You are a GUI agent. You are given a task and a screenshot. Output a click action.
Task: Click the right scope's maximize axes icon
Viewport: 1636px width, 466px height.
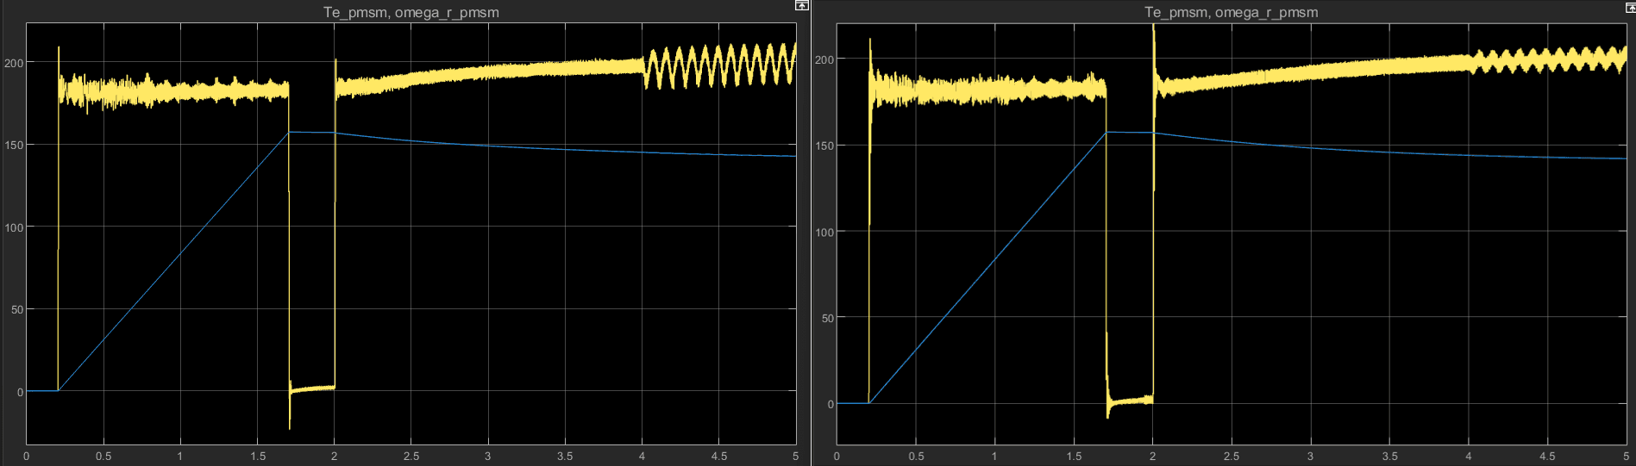tap(1630, 7)
